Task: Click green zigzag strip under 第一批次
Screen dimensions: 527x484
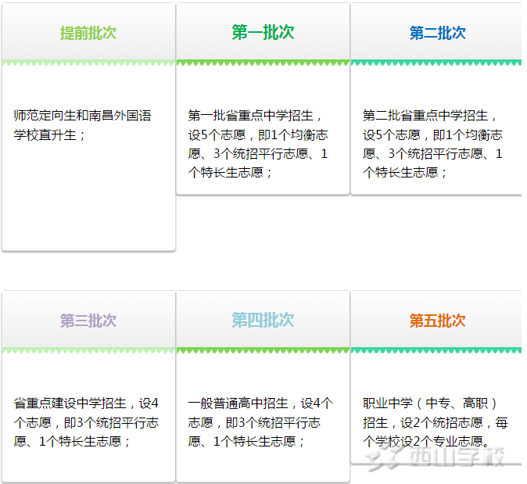Action: (x=263, y=63)
